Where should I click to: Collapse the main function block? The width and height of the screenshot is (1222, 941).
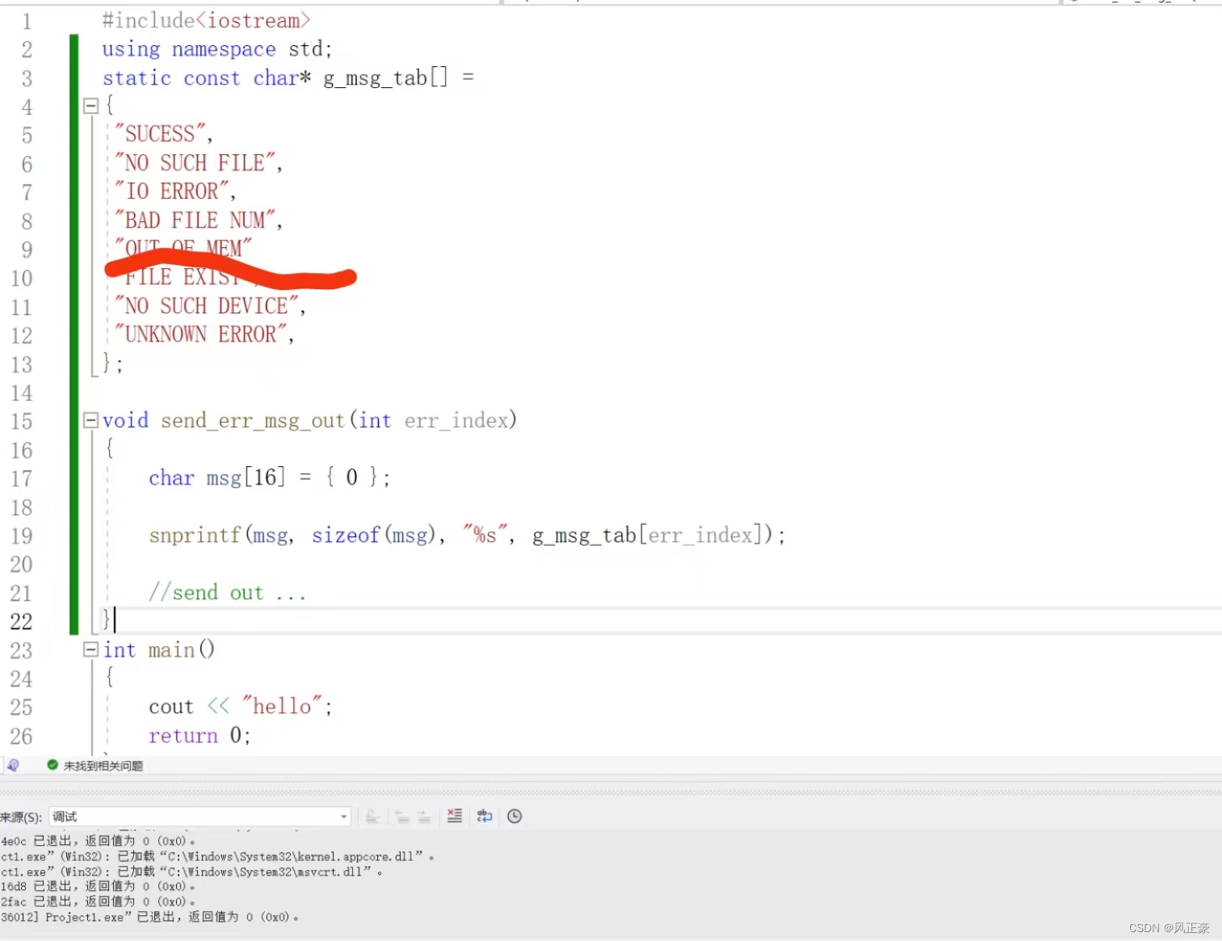point(90,649)
